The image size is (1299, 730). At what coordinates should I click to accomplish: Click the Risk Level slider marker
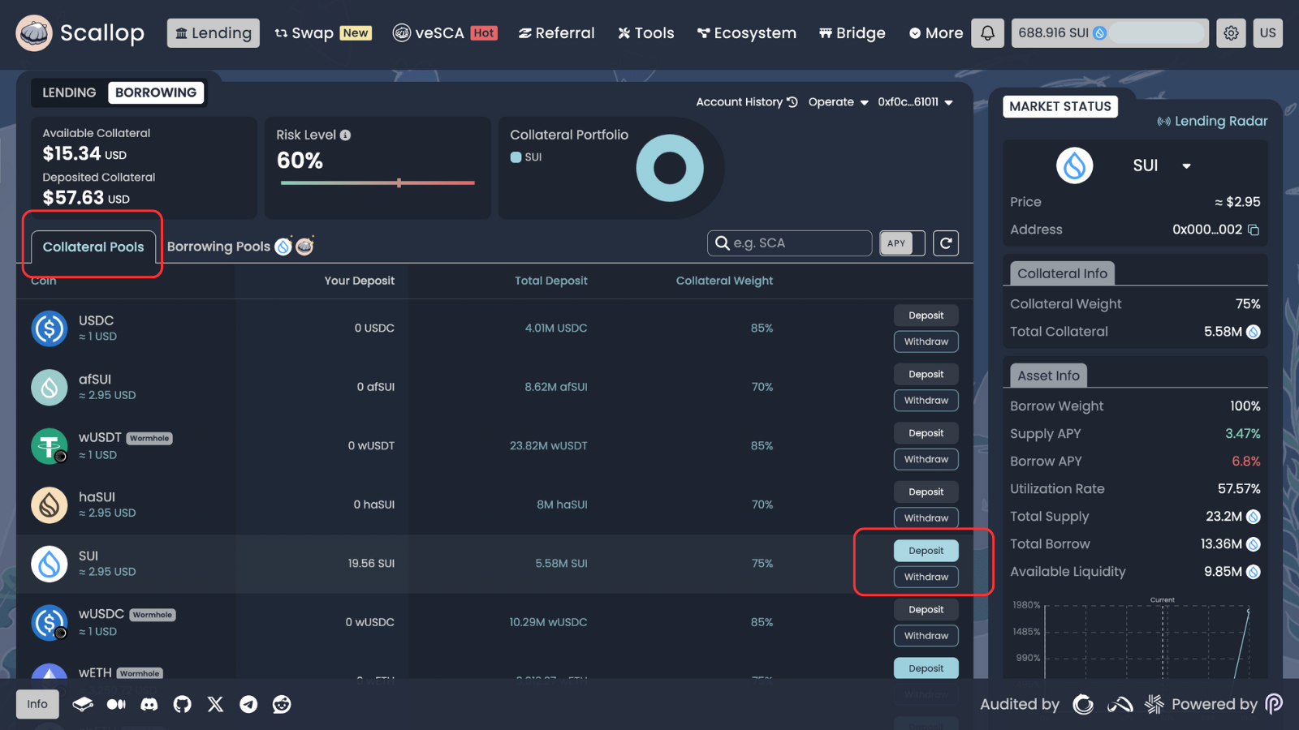pyautogui.click(x=399, y=182)
